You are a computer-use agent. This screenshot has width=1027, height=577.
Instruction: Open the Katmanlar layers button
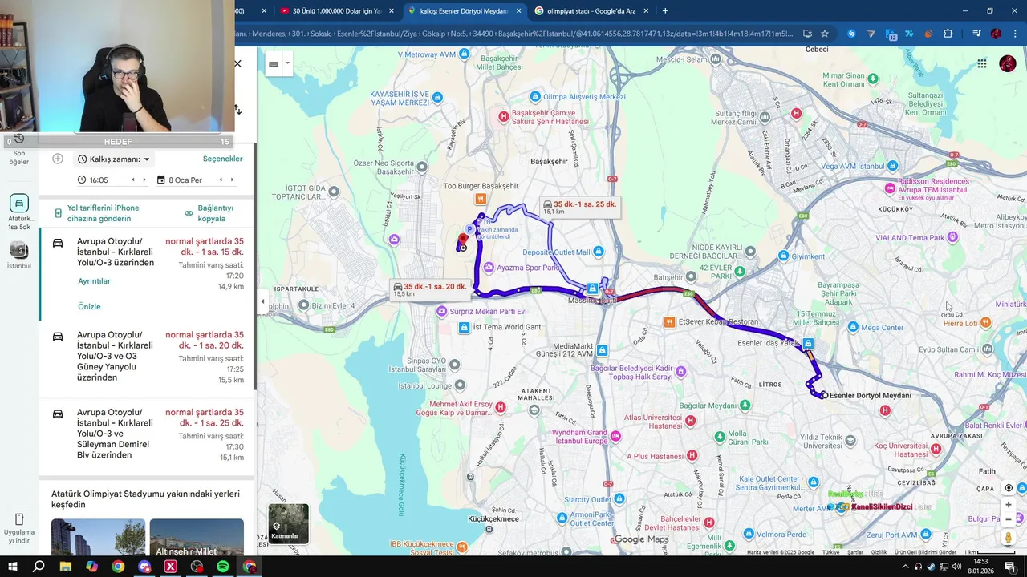click(288, 523)
